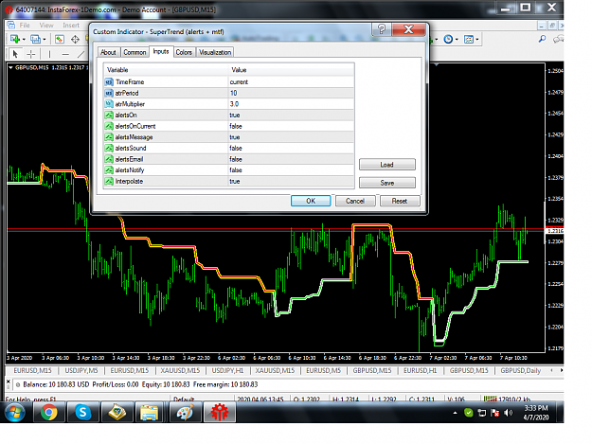Toggle the alertsOnCurrent value false

tap(291, 126)
